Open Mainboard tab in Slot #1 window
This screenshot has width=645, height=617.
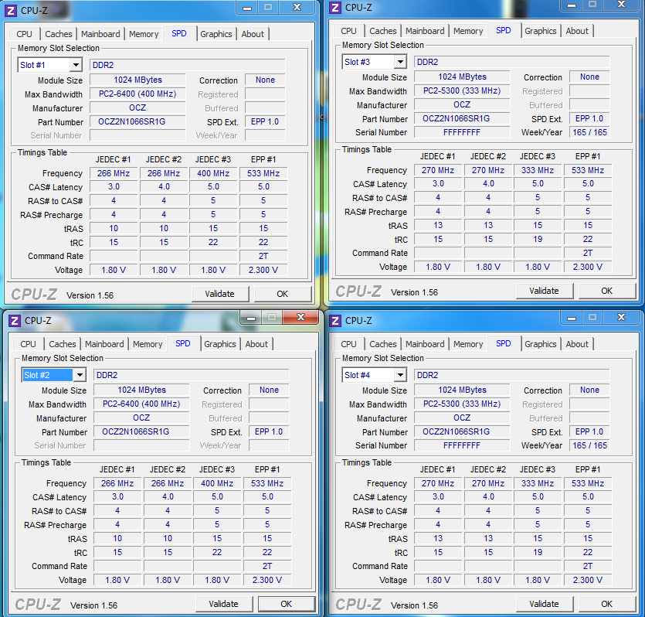(x=100, y=34)
